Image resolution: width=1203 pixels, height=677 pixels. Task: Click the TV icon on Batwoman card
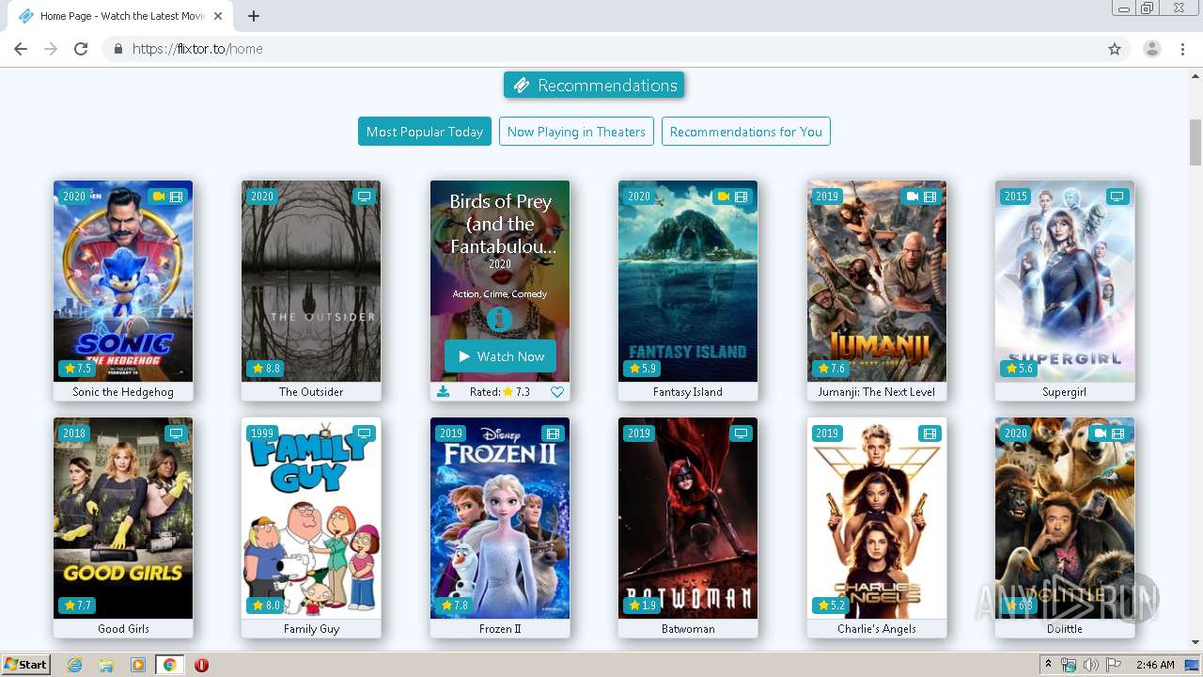tap(741, 433)
